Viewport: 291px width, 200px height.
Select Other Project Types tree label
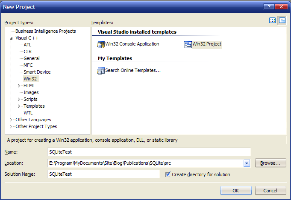pyautogui.click(x=36, y=127)
